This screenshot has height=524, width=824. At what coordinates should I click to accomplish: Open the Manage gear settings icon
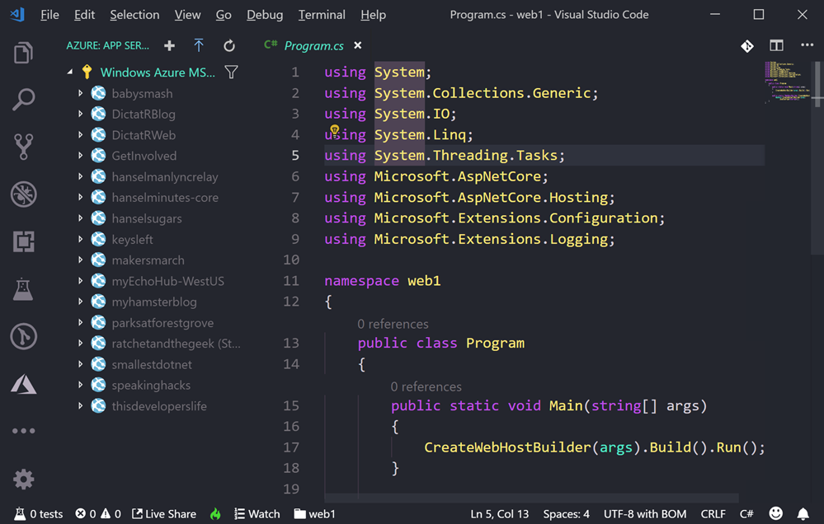(x=23, y=479)
